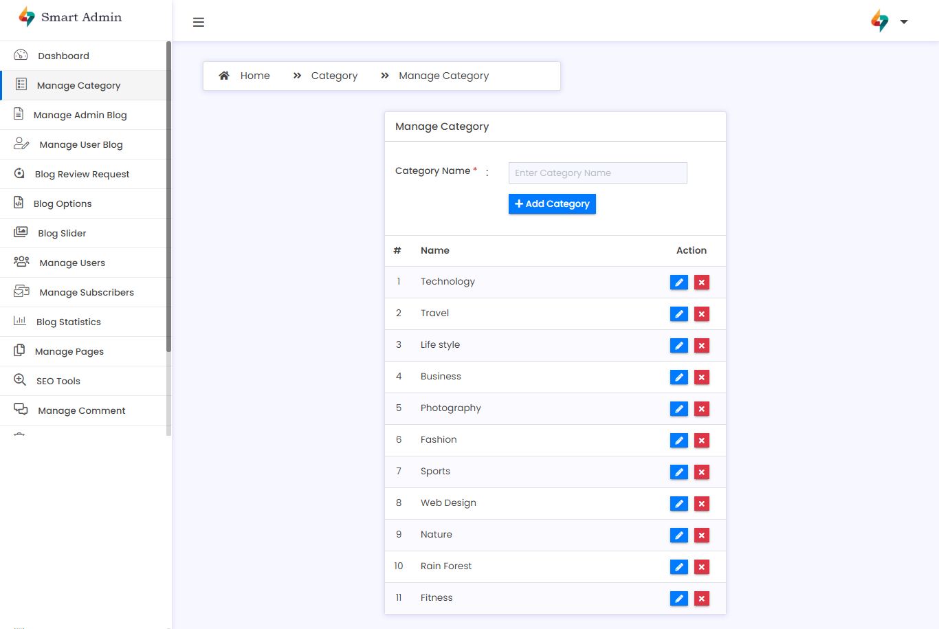Select SEO Tools from the sidebar
Viewport: 939px width, 629px height.
(58, 381)
